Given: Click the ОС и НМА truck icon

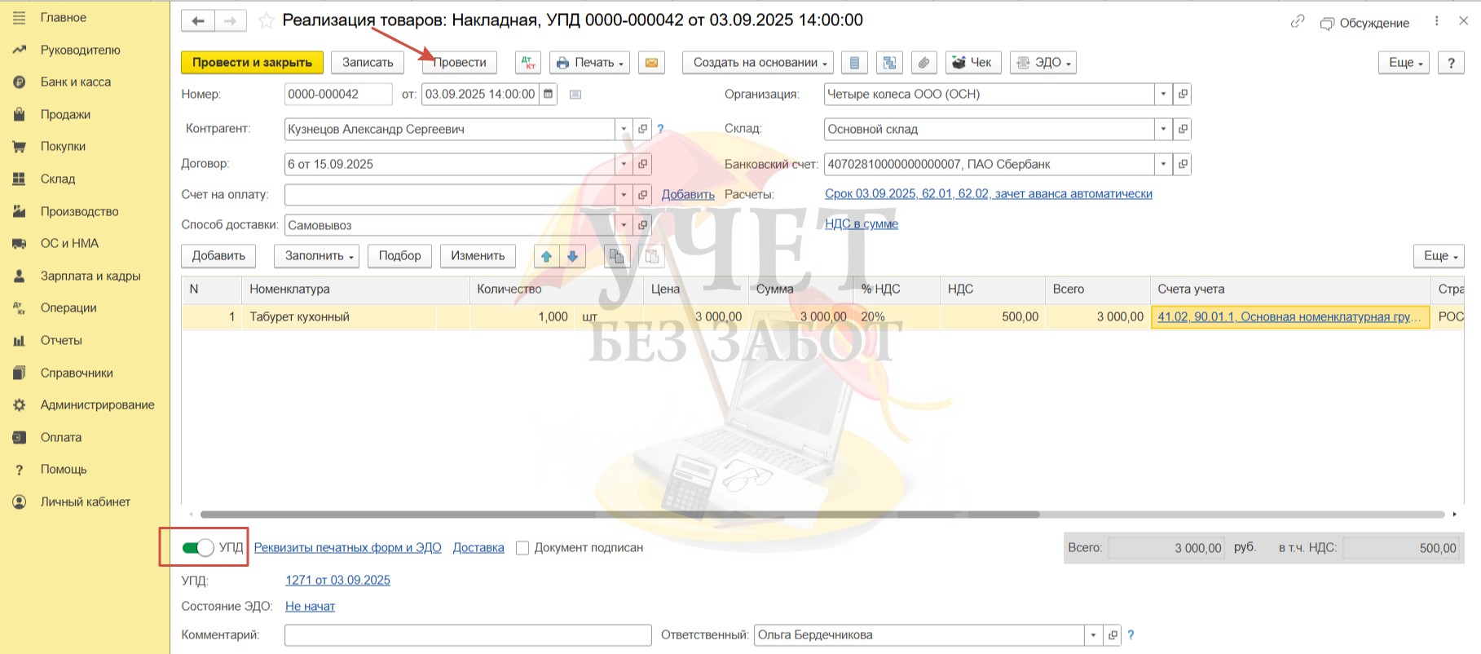Looking at the screenshot, I should 20,243.
